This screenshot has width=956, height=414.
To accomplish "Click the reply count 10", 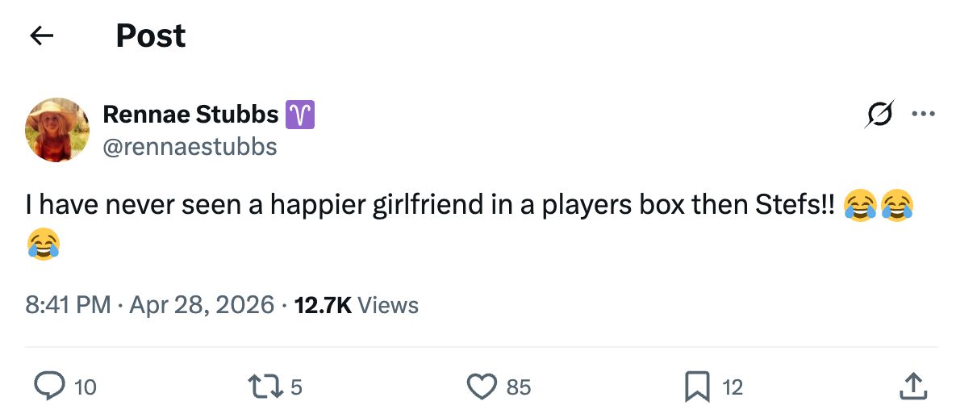I will 85,387.
